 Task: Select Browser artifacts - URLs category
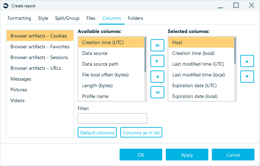point(40,68)
